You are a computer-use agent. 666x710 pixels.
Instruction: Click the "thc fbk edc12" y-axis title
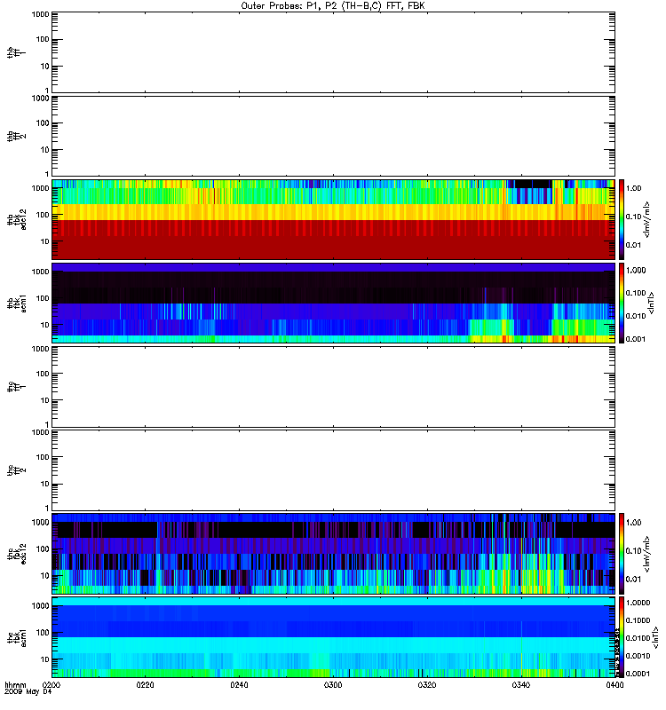pos(17,554)
